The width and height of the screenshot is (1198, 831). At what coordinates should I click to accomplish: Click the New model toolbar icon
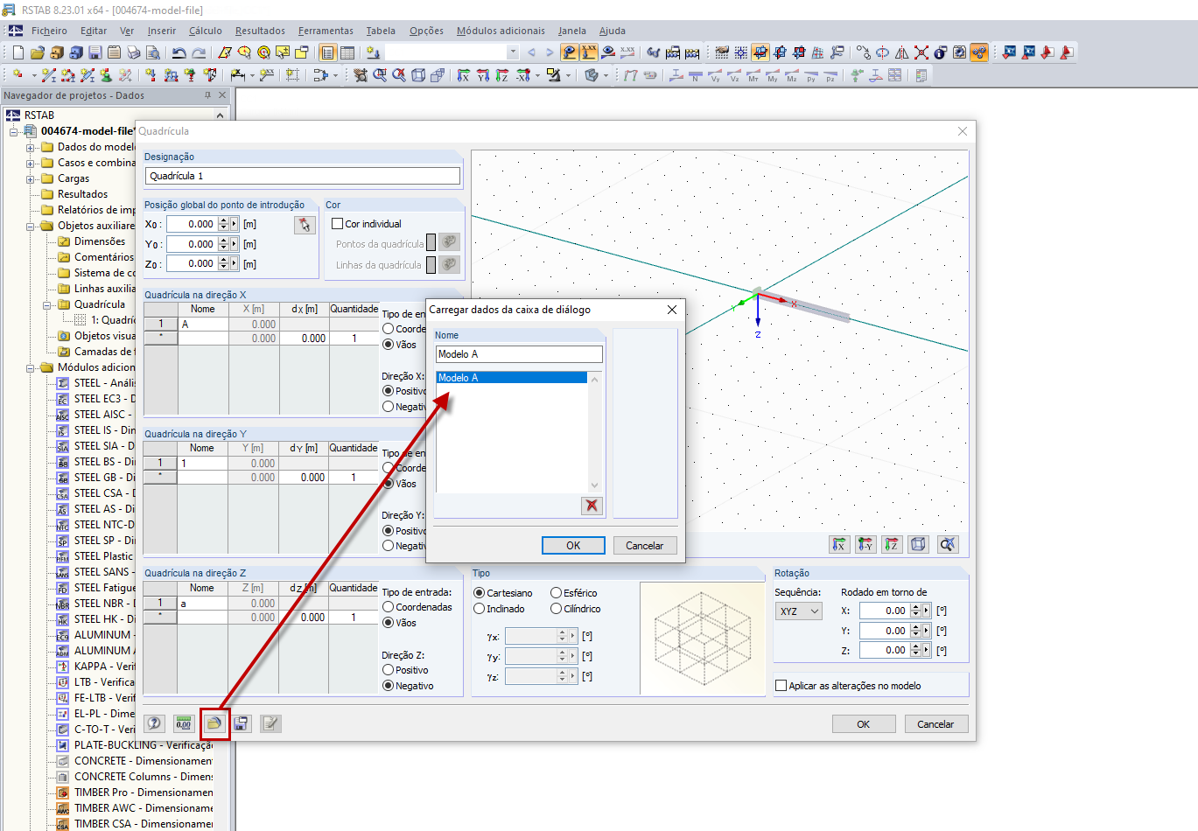point(18,52)
